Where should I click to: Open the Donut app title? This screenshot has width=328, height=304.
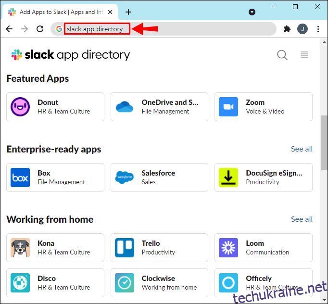coord(48,102)
